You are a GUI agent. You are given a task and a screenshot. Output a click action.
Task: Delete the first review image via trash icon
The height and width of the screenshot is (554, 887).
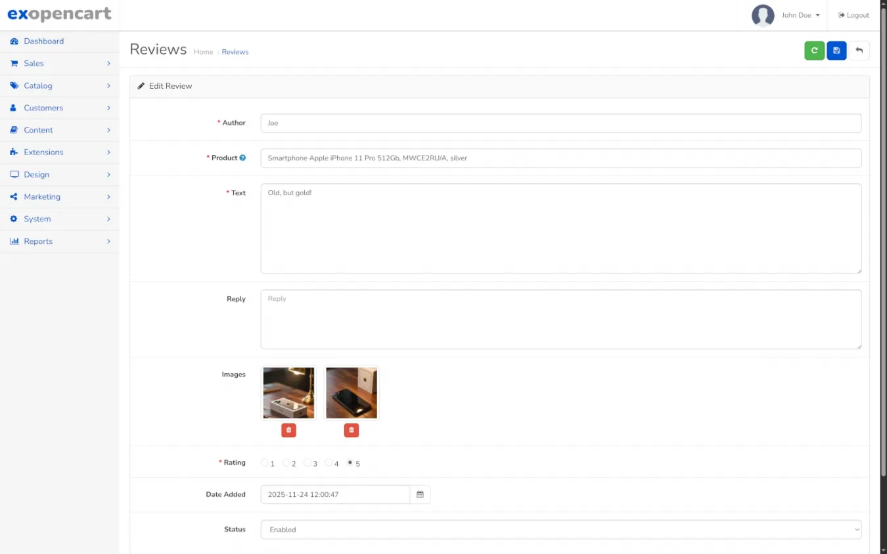(288, 430)
